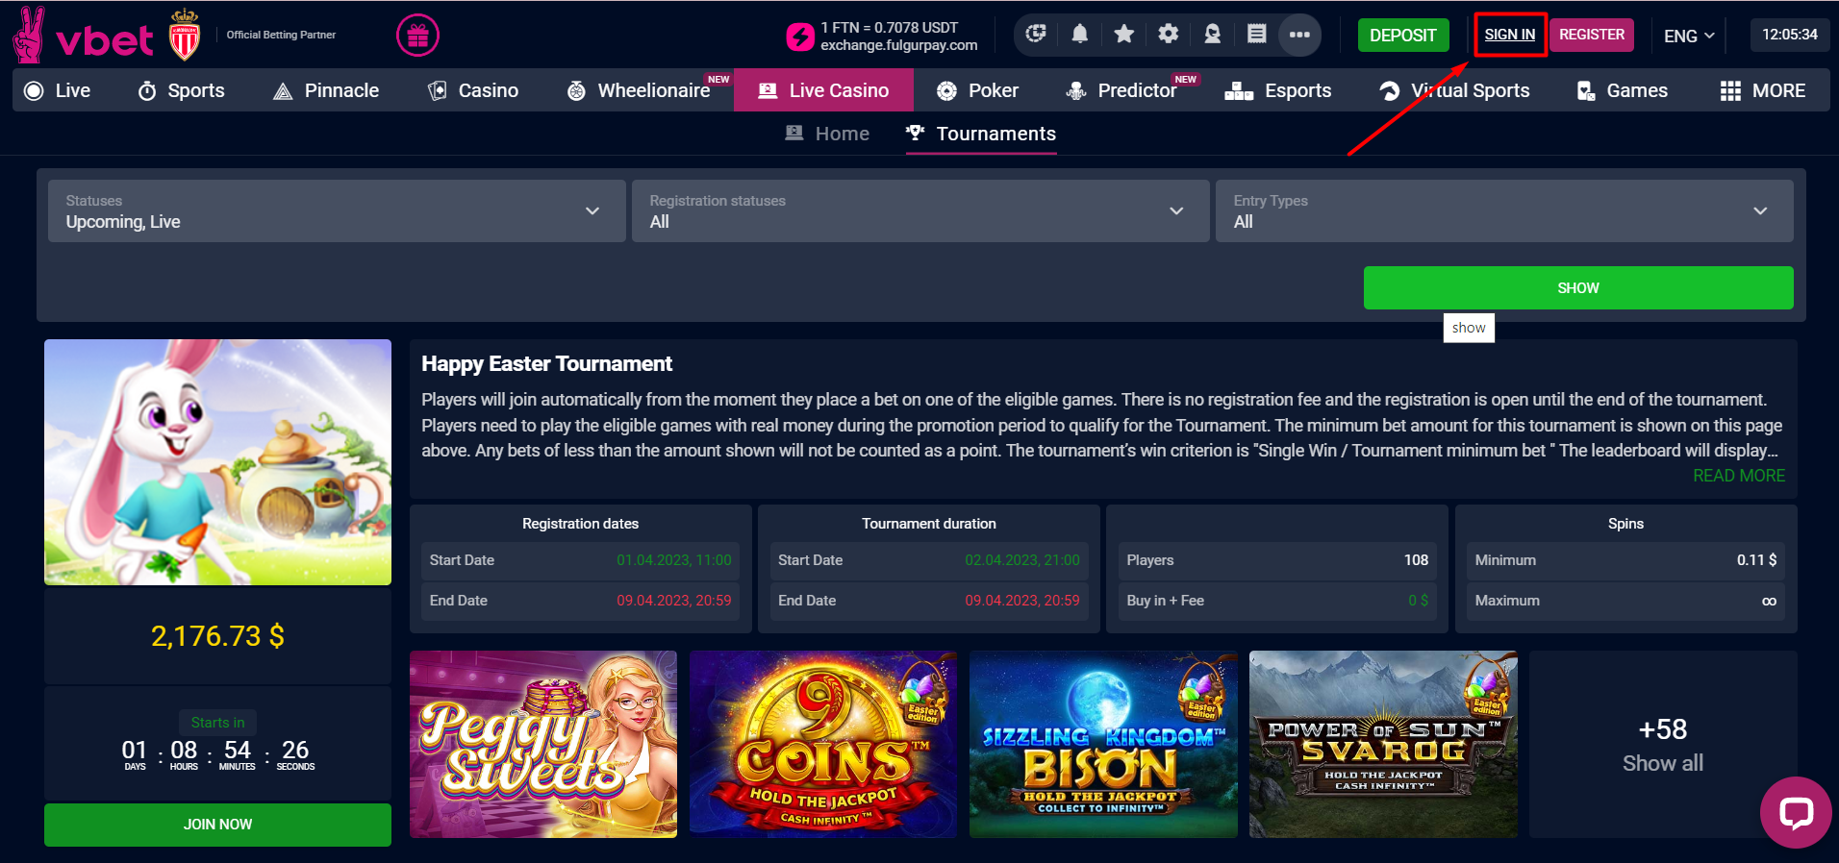Click the Wheelionaire wheel icon
This screenshot has width=1839, height=863.
tap(576, 90)
